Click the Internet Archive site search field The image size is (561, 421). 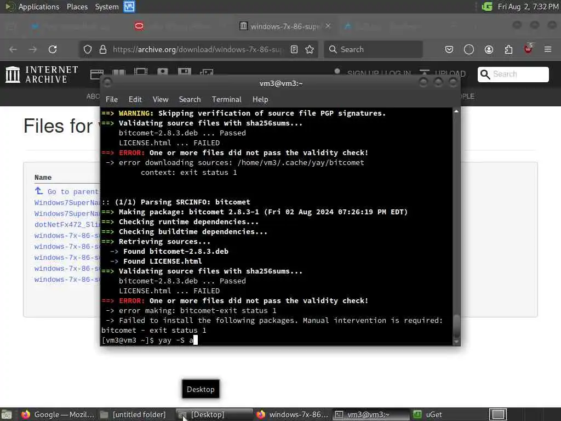tap(513, 74)
